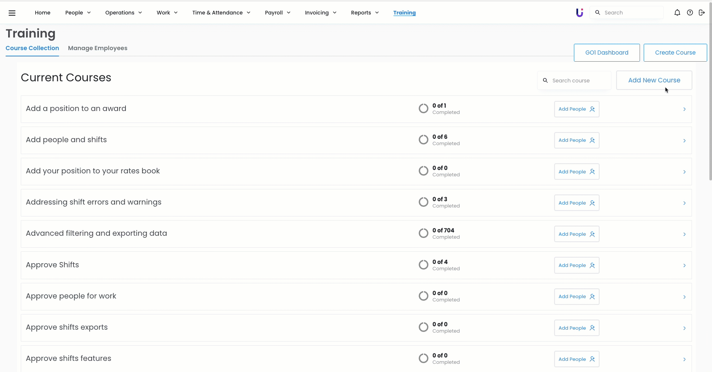Click the Create Course button
This screenshot has width=712, height=372.
[x=675, y=53]
